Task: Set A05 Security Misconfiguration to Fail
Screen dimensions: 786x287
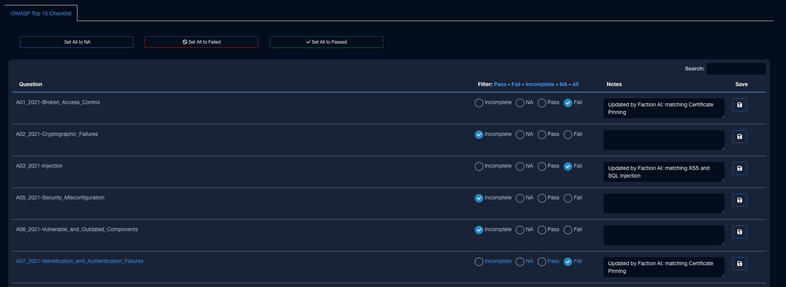Action: (x=568, y=198)
